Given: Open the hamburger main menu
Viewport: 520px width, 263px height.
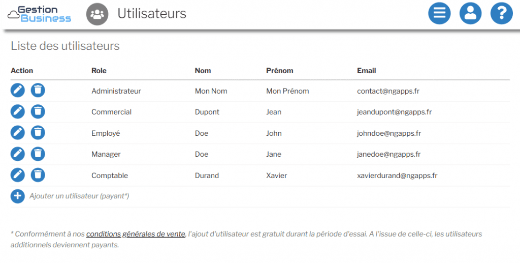Looking at the screenshot, I should (439, 14).
